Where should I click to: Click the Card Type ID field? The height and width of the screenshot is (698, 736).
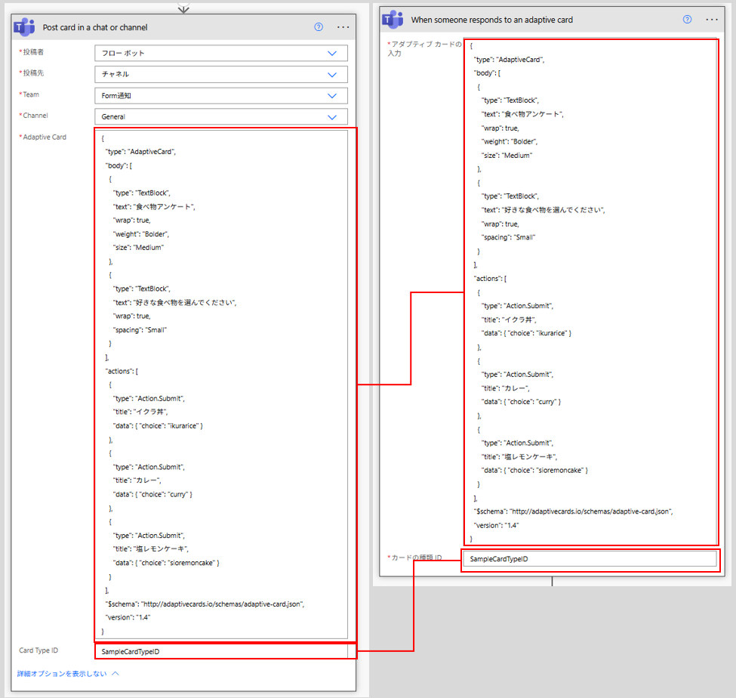(221, 651)
